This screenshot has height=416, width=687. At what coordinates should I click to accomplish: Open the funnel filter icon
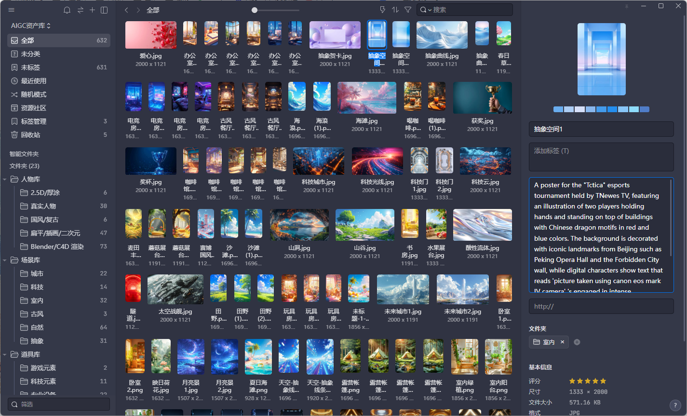[408, 10]
